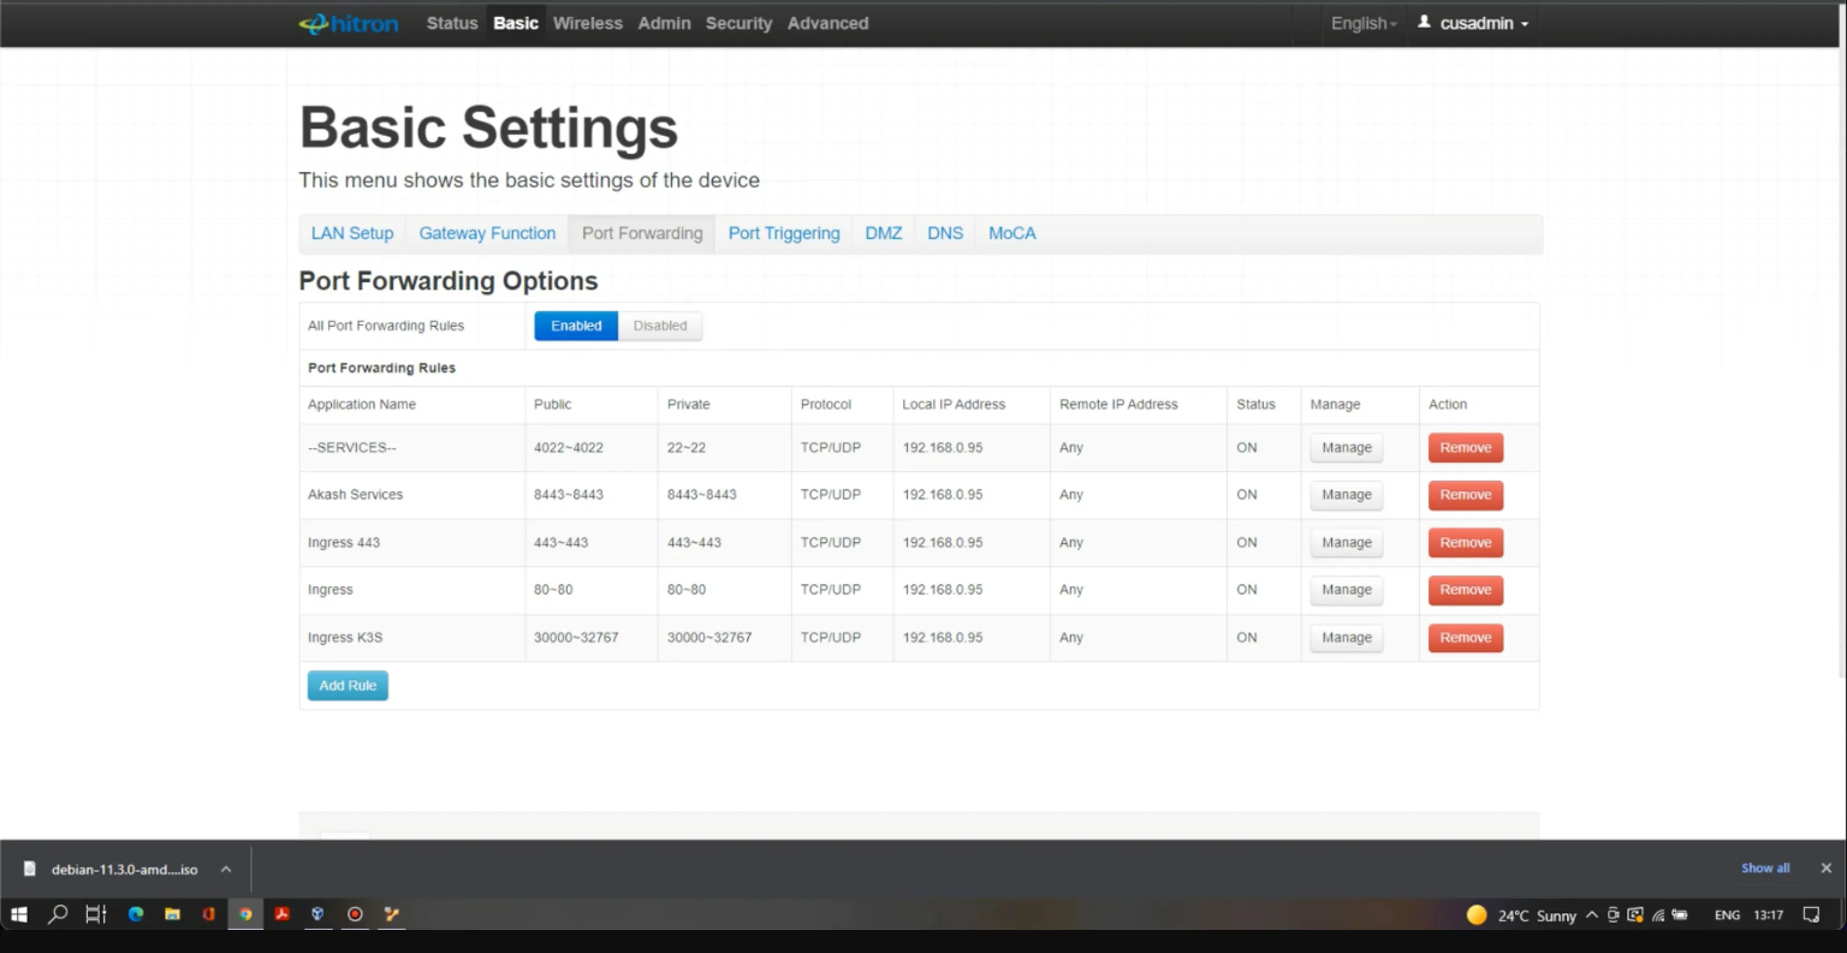Set All Port Forwarding Rules to Enabled
The height and width of the screenshot is (953, 1847).
[576, 326]
